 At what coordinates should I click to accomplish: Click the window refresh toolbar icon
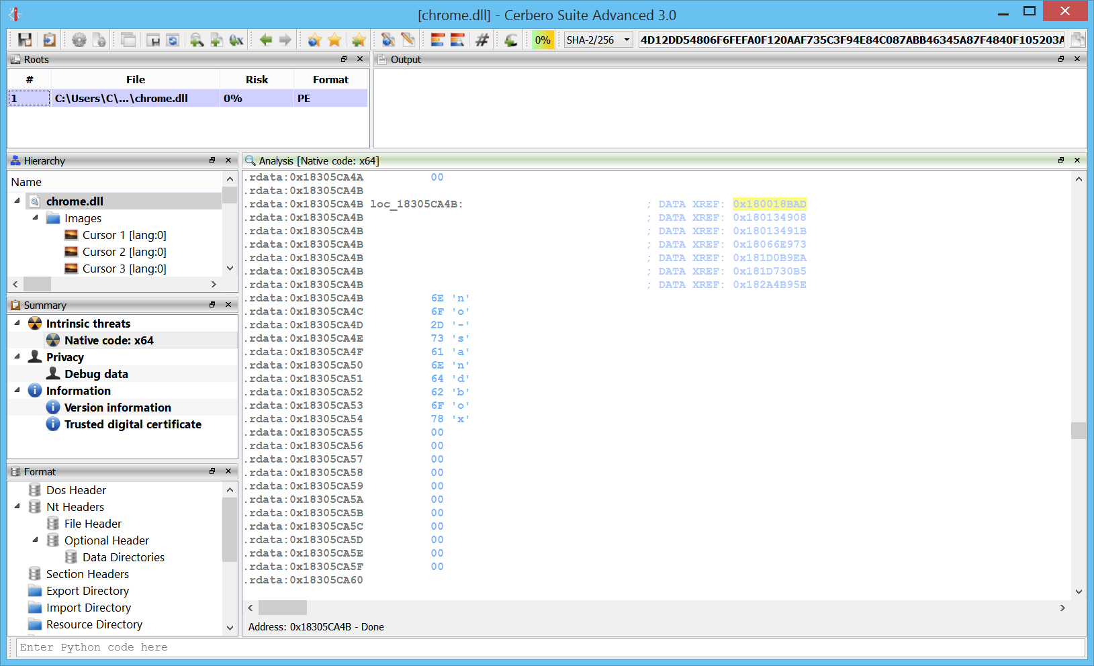pos(173,40)
